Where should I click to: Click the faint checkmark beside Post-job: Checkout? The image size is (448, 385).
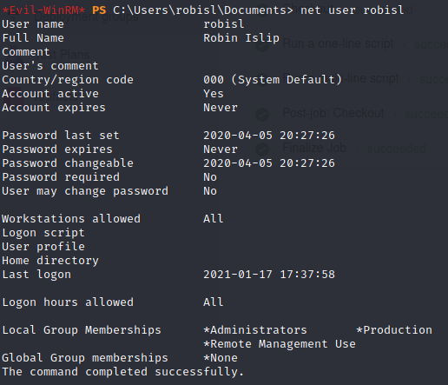click(262, 115)
